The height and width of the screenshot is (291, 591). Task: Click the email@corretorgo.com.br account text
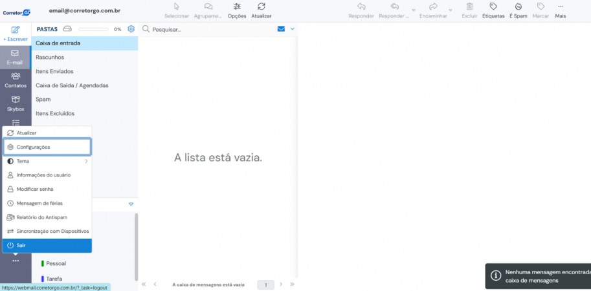85,11
